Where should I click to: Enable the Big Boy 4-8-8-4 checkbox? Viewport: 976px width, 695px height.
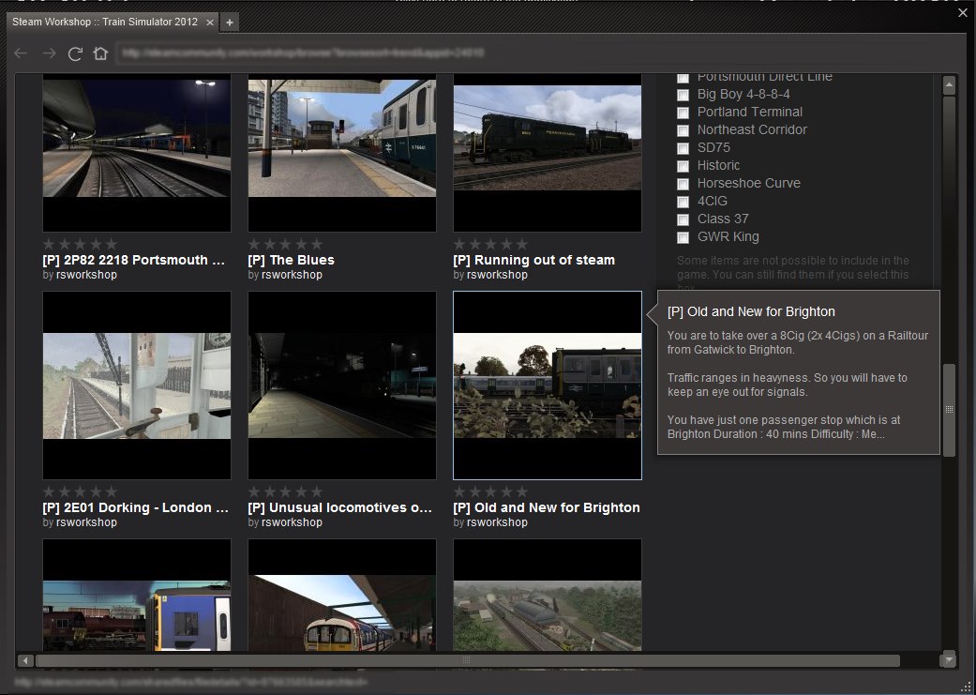point(683,95)
